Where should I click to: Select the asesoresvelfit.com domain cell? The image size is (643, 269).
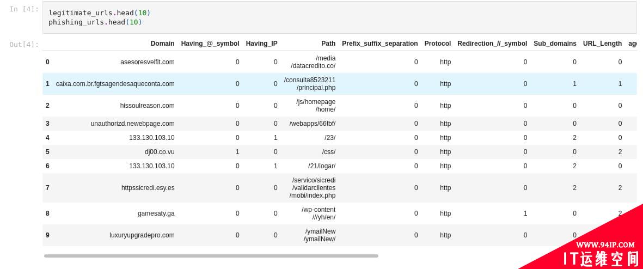pos(147,62)
